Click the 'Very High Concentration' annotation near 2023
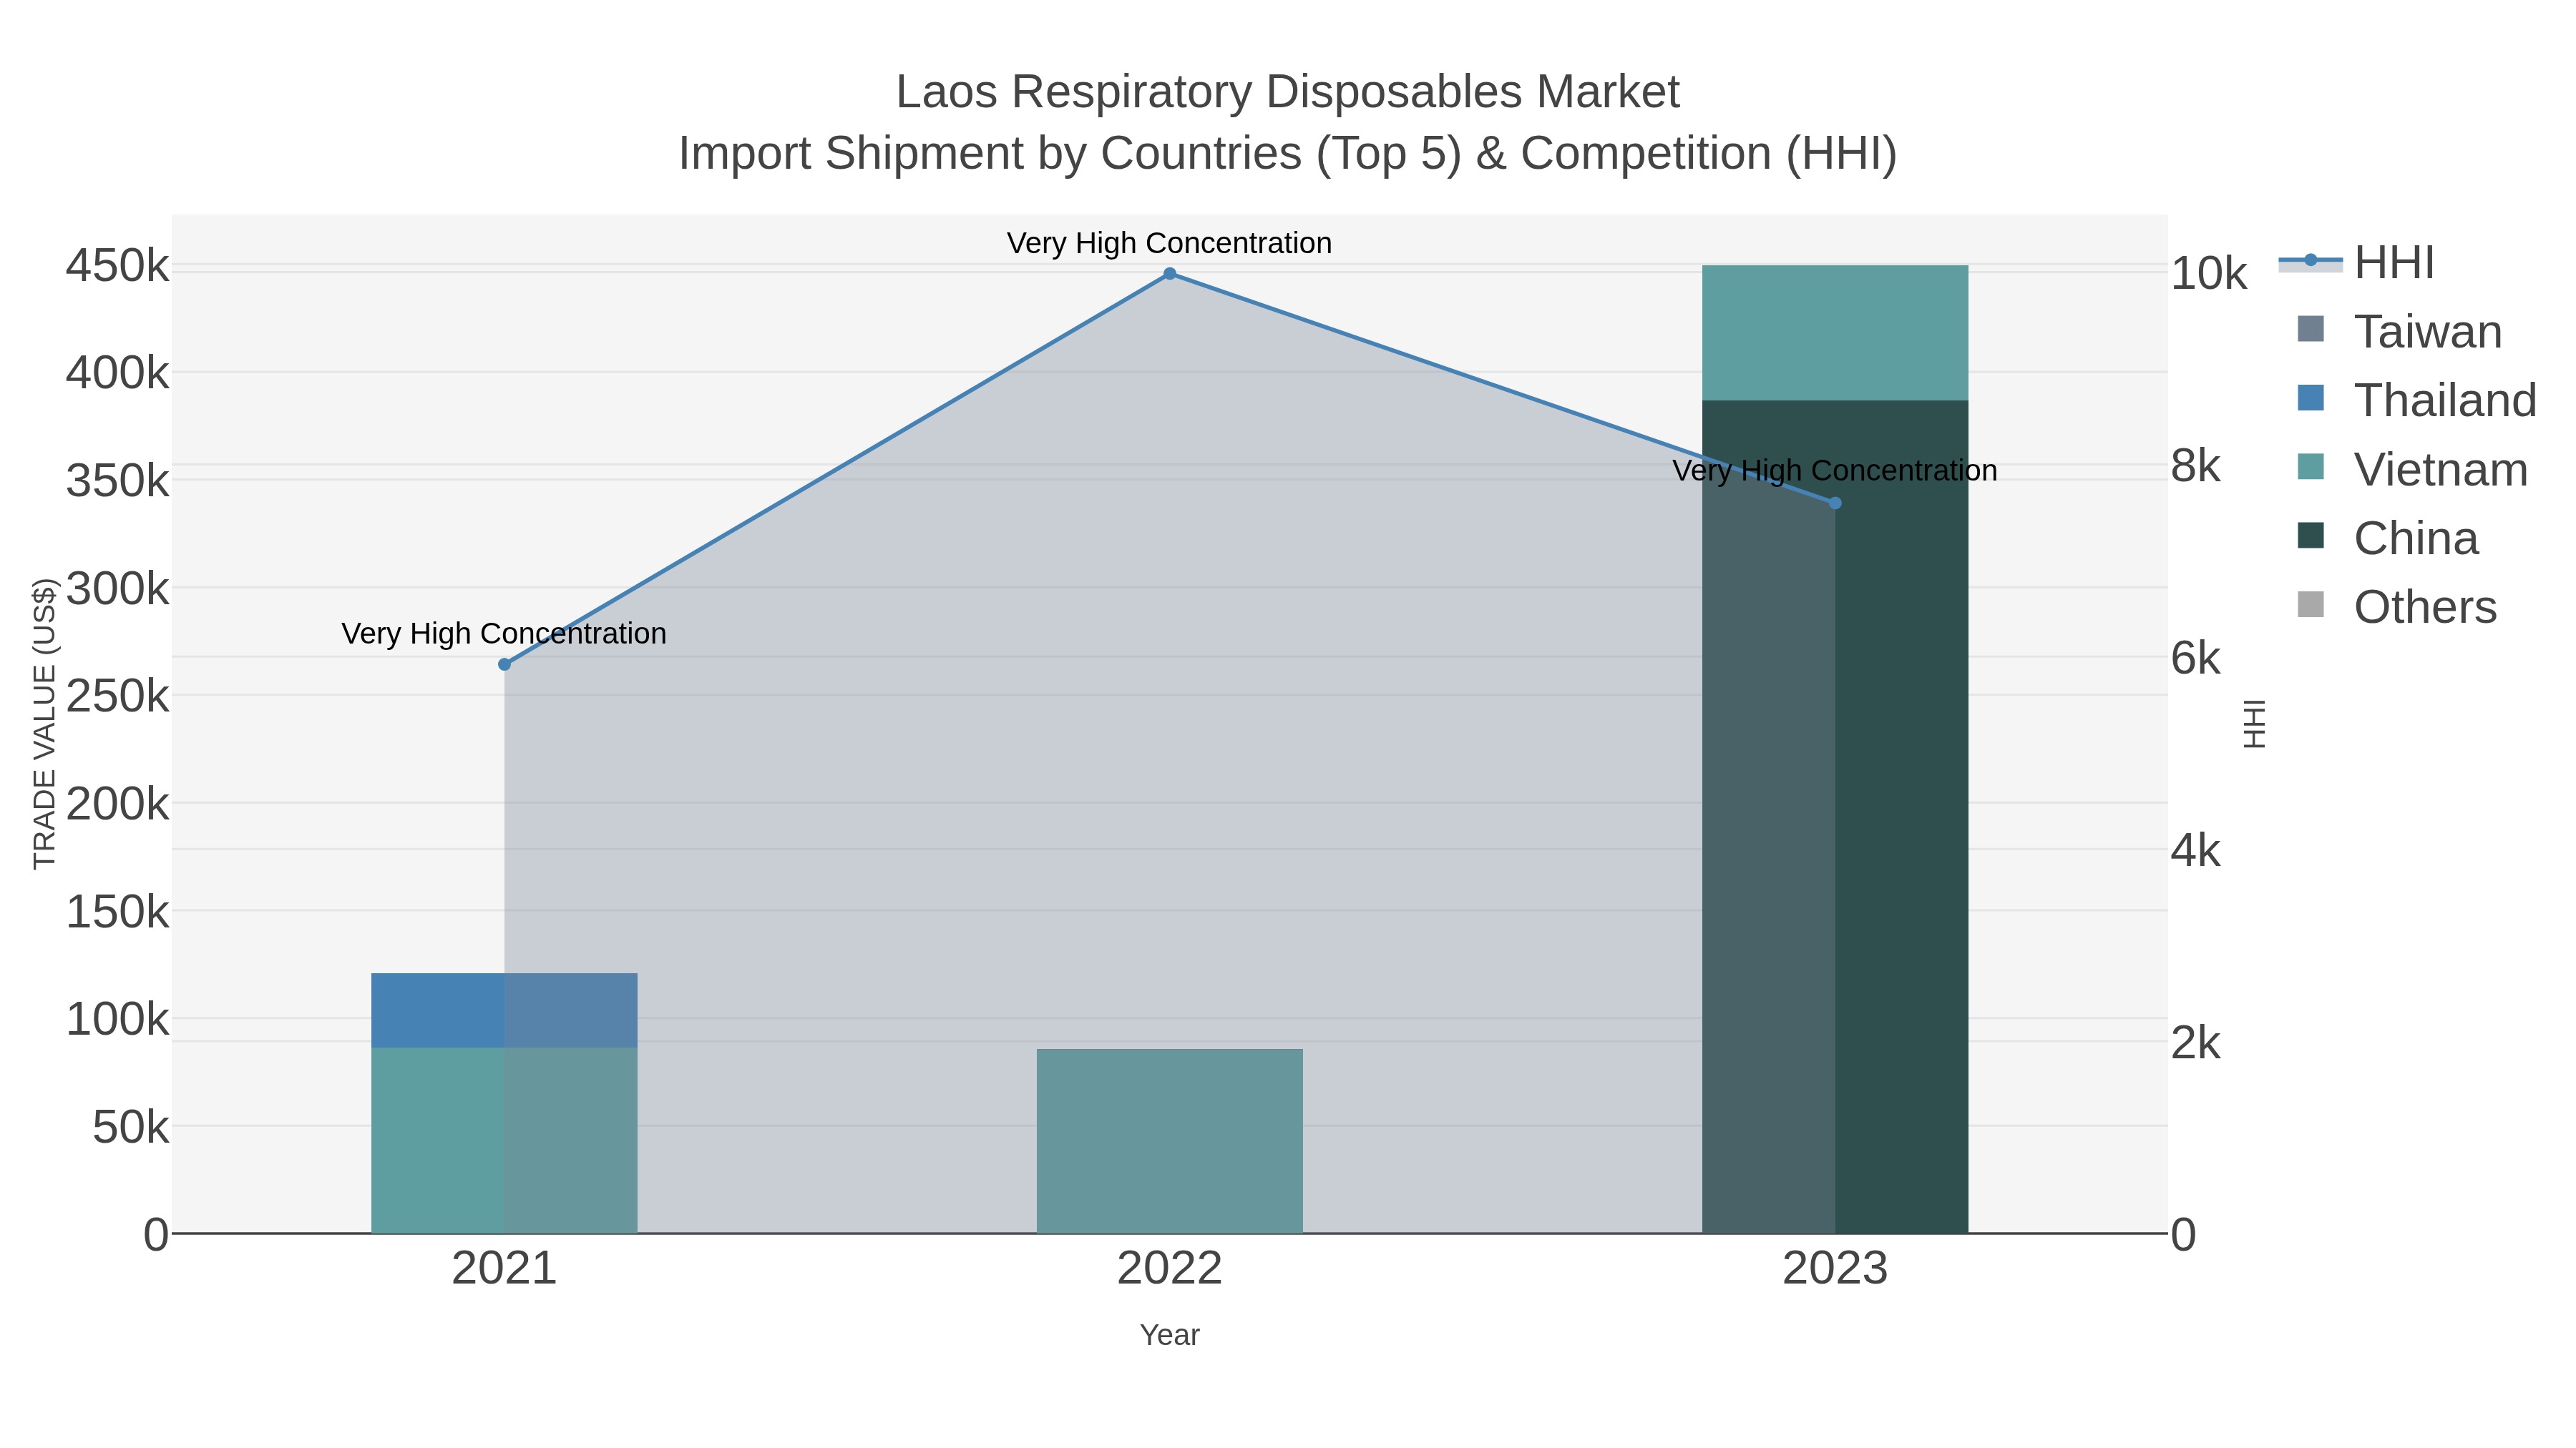Screen dimensions: 2576x1448 click(x=1835, y=471)
